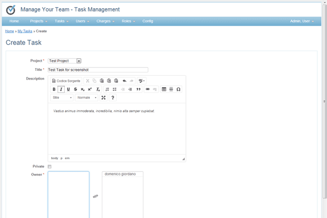
Task: Click the Codice Sorgente source button
Action: coord(66,81)
